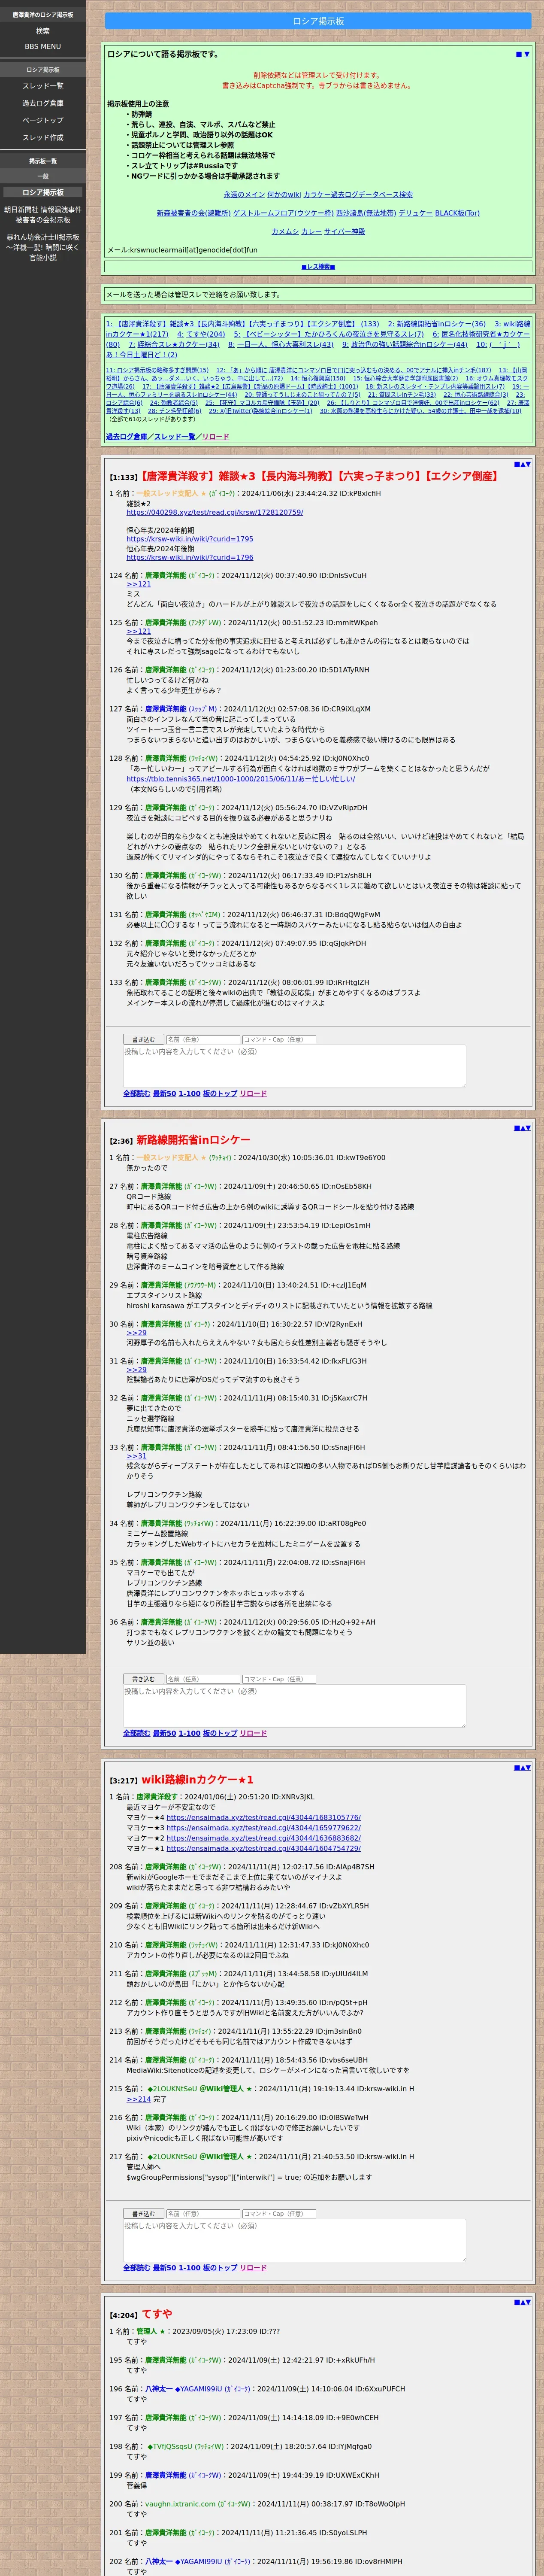This screenshot has height=2576, width=544.
Task: Open 新森被害者の会(避難所) link
Action: 193,213
